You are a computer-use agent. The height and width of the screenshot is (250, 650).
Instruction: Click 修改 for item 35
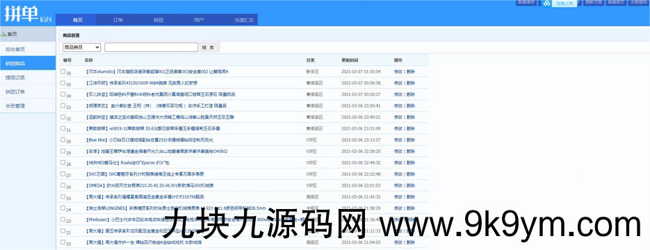click(x=398, y=83)
